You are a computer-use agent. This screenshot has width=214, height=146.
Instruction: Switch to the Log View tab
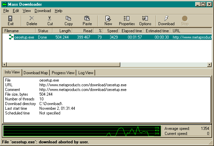(x=86, y=73)
